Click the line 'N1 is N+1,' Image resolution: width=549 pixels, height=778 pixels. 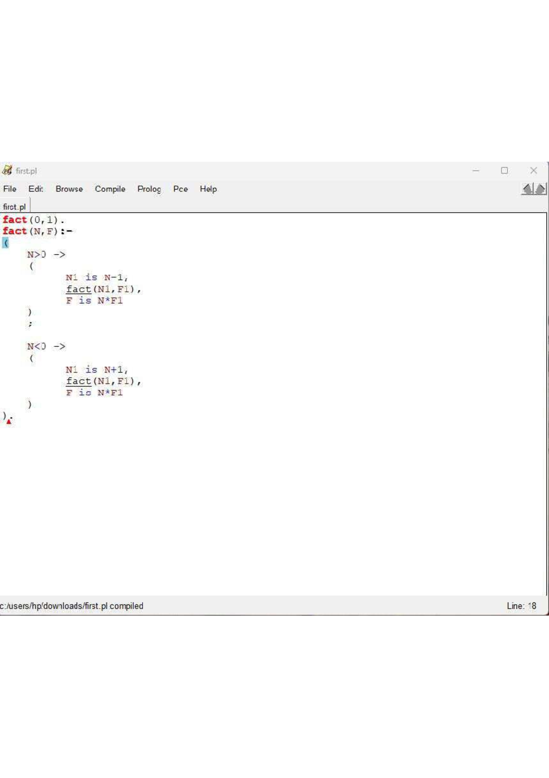pyautogui.click(x=97, y=369)
